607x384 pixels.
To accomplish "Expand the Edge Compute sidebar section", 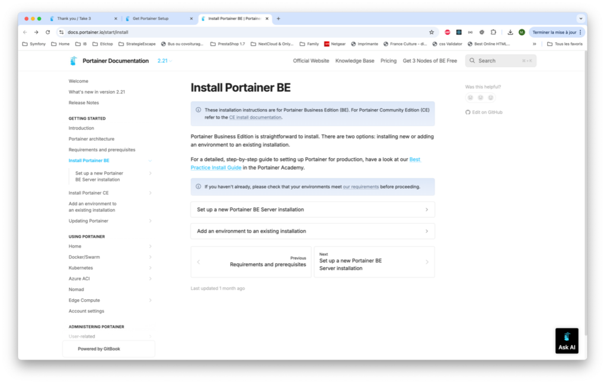I will (x=150, y=300).
